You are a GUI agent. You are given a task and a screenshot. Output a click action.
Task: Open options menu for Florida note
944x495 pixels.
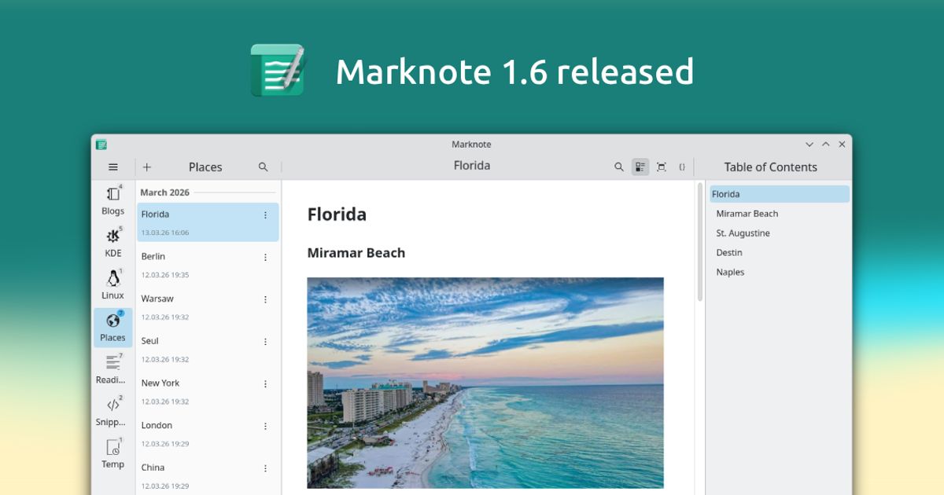coord(265,215)
